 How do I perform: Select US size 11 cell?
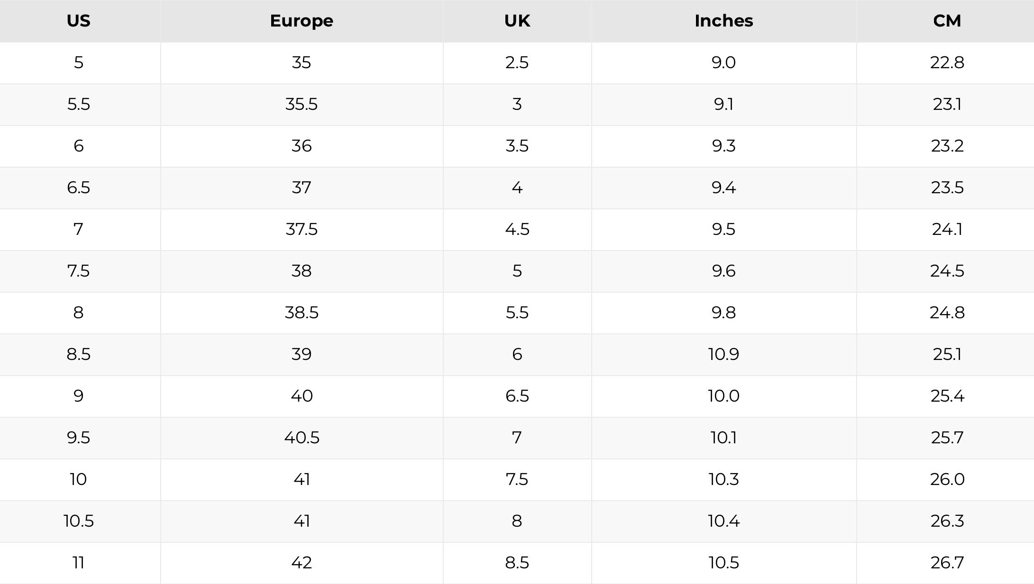pyautogui.click(x=78, y=563)
